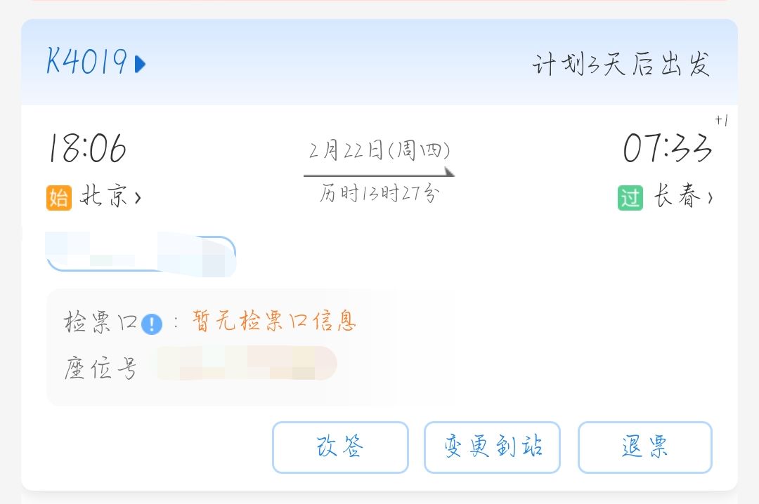Click 退票 to refund ticket
This screenshot has width=759, height=504.
click(644, 447)
